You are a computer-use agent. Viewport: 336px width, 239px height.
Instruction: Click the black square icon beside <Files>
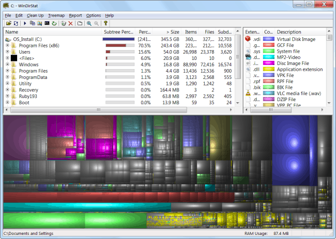tap(14, 58)
